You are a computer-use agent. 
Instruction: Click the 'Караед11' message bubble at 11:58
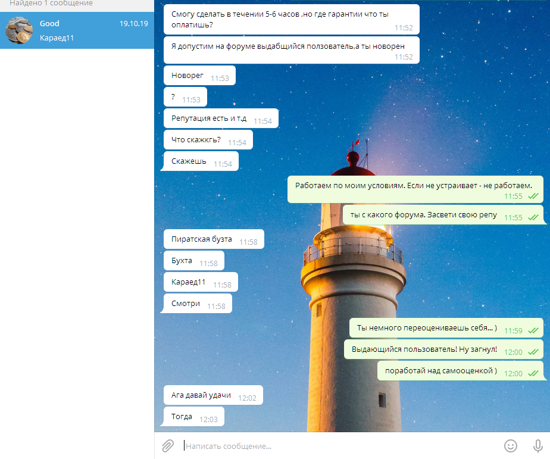[201, 282]
